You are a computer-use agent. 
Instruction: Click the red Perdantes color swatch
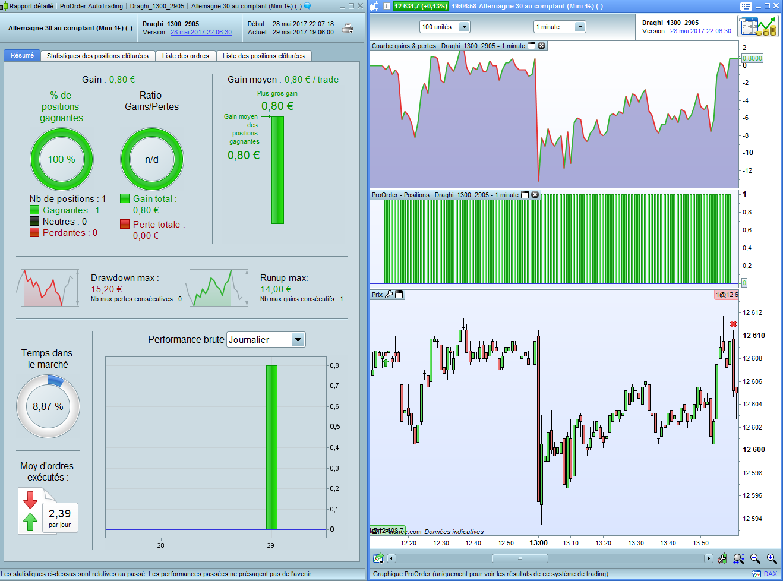click(x=34, y=232)
